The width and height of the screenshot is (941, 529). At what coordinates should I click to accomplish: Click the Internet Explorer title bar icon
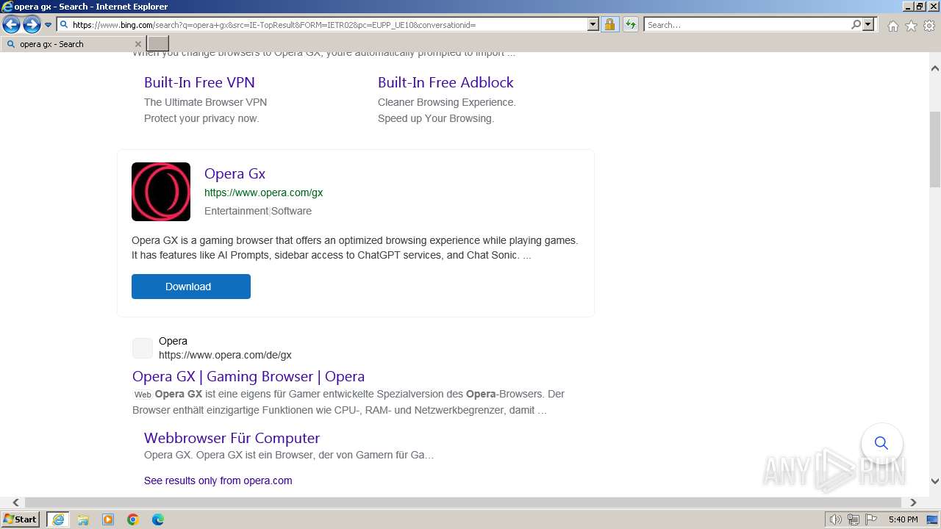point(7,7)
